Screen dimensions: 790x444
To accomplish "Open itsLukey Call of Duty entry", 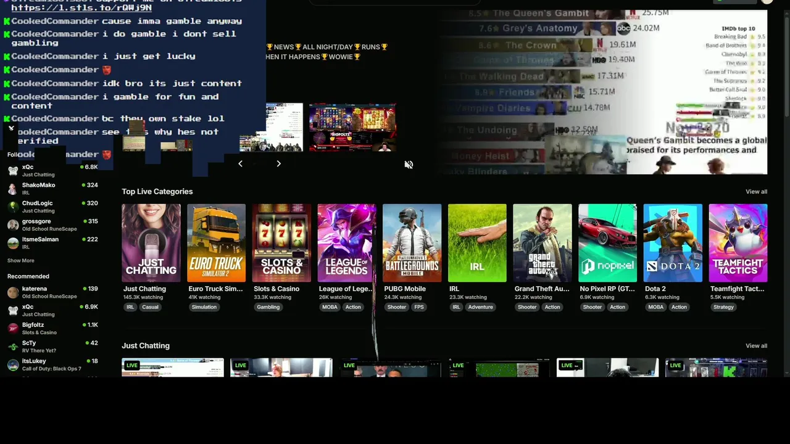I will pos(52,364).
